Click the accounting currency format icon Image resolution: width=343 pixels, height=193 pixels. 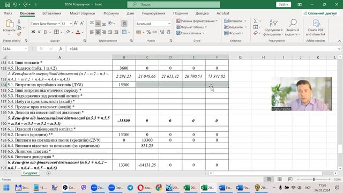coord(139,32)
